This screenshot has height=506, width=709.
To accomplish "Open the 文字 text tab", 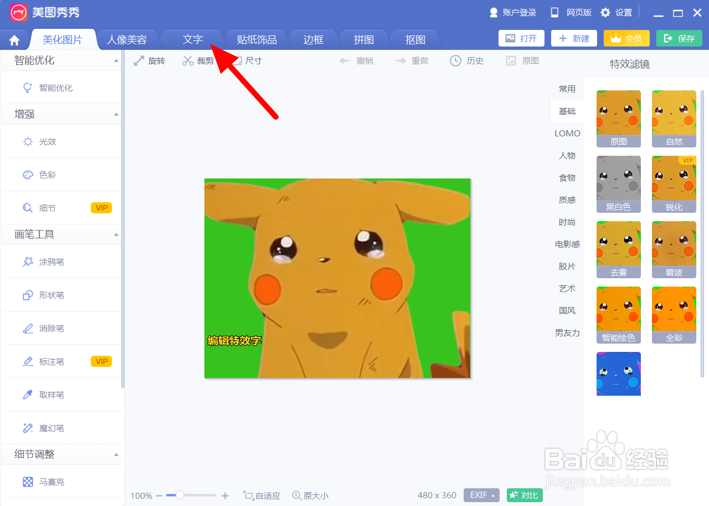I will click(x=193, y=40).
